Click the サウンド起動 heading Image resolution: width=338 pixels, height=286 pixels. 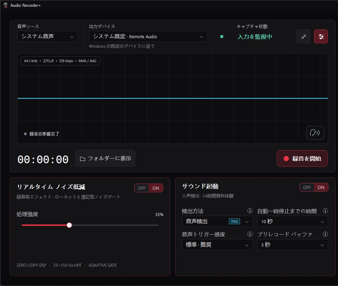[x=200, y=186]
